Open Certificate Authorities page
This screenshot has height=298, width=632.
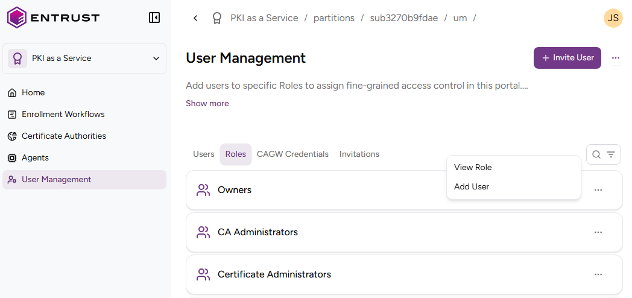click(64, 136)
